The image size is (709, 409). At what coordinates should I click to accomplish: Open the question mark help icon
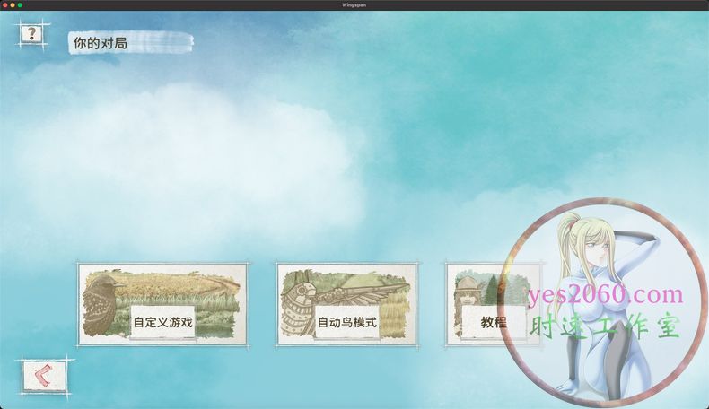pyautogui.click(x=32, y=35)
